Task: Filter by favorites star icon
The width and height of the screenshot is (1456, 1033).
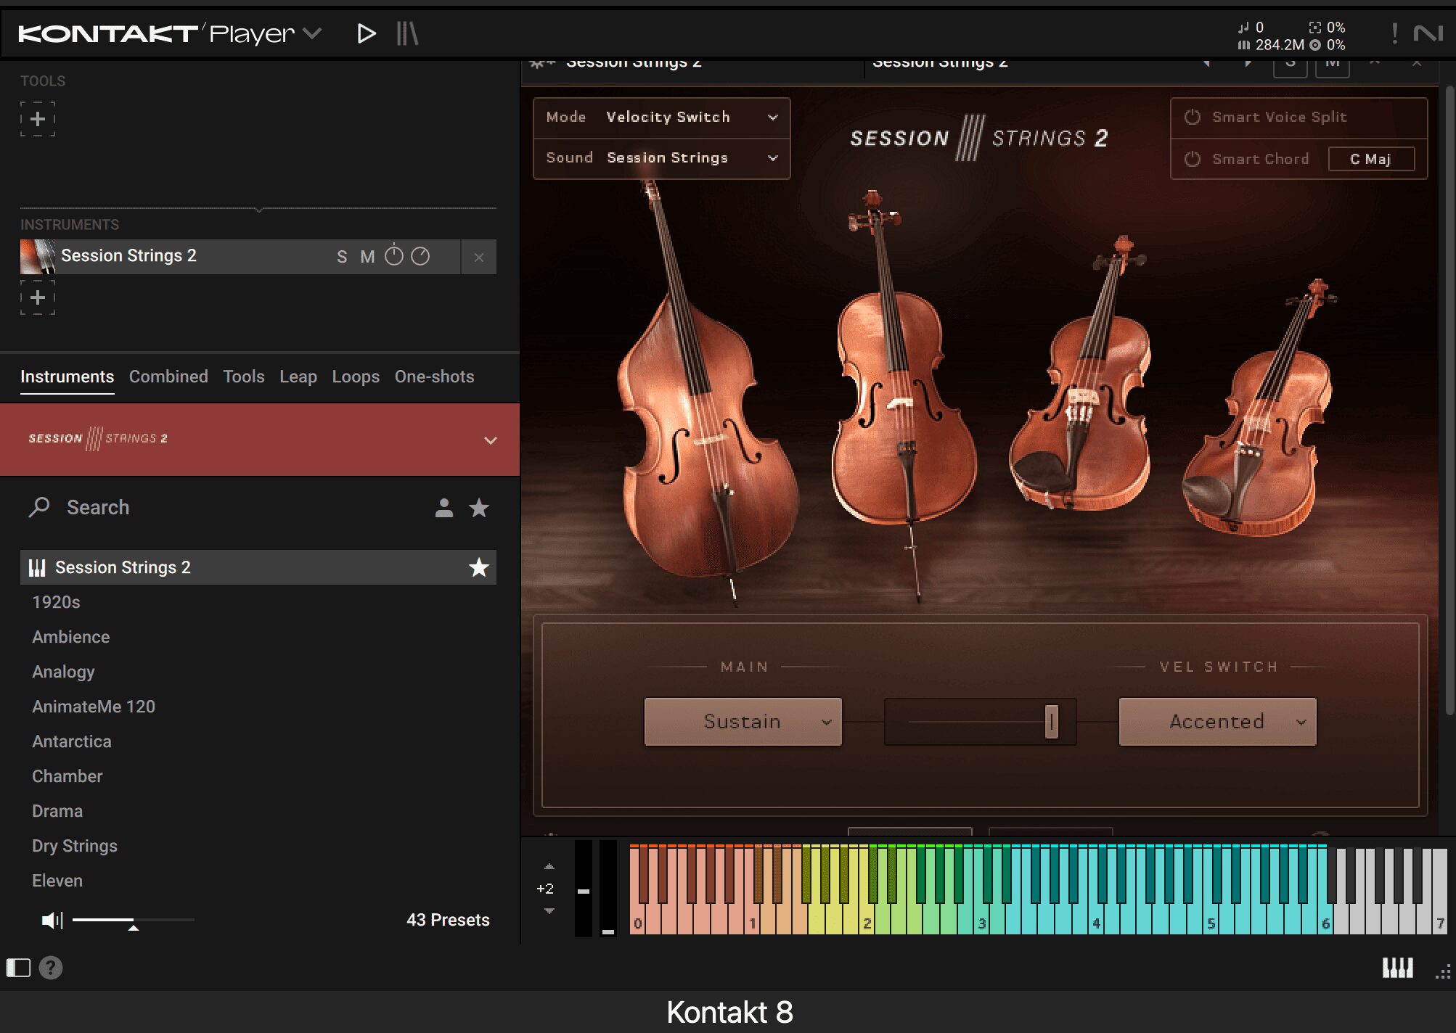Action: coord(479,508)
